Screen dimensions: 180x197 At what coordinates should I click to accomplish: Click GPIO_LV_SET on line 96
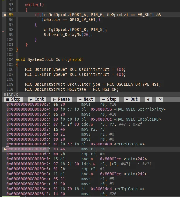[83, 20]
